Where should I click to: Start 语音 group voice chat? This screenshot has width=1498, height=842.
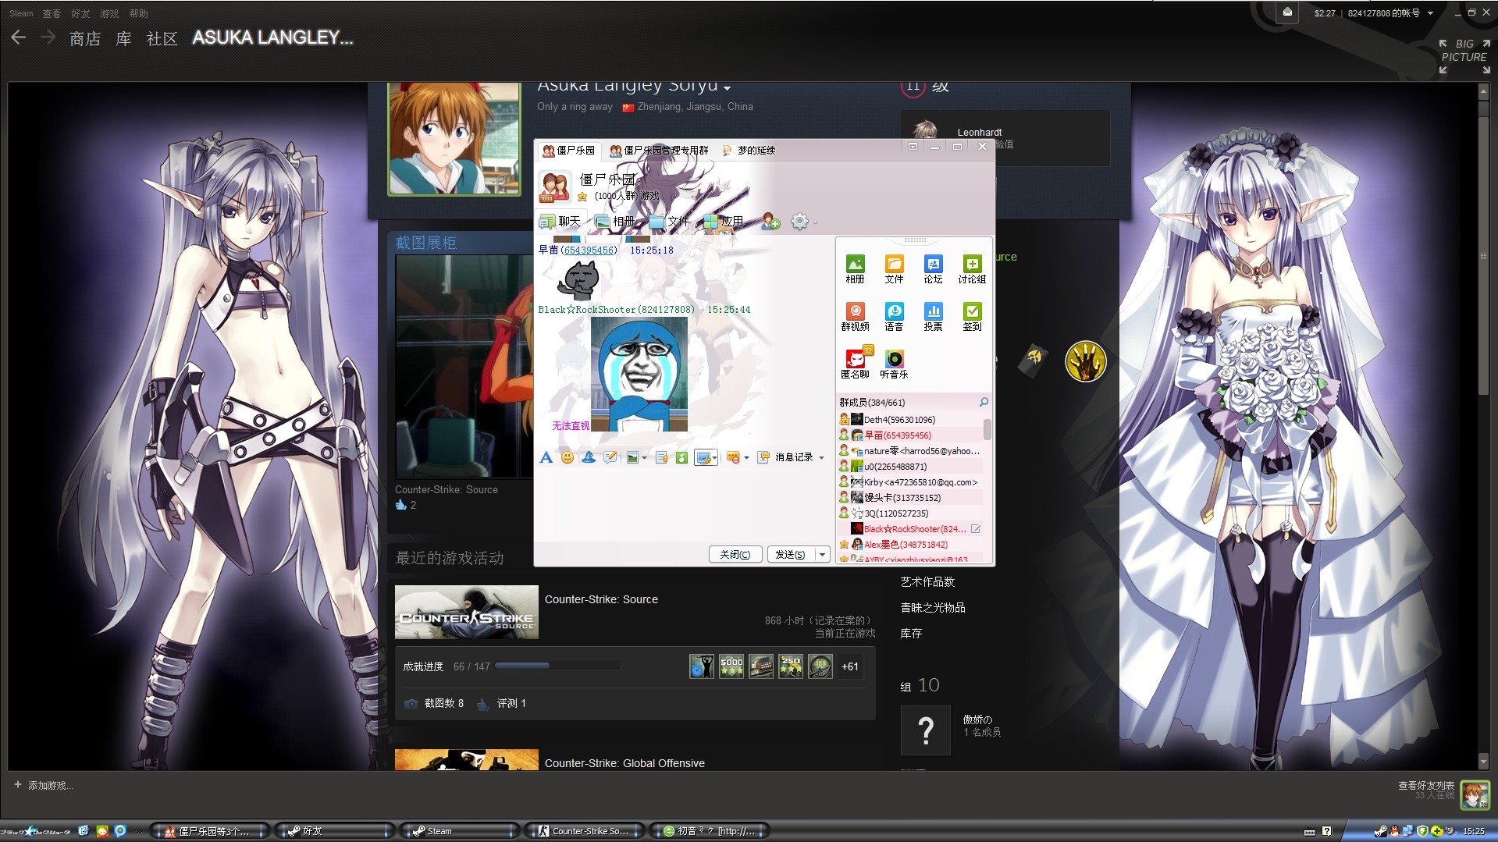(x=894, y=317)
